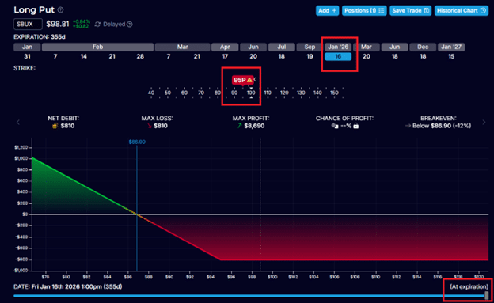Click the dice icon under Chance of Profit
Viewport: 494px width, 303px height.
[335, 126]
